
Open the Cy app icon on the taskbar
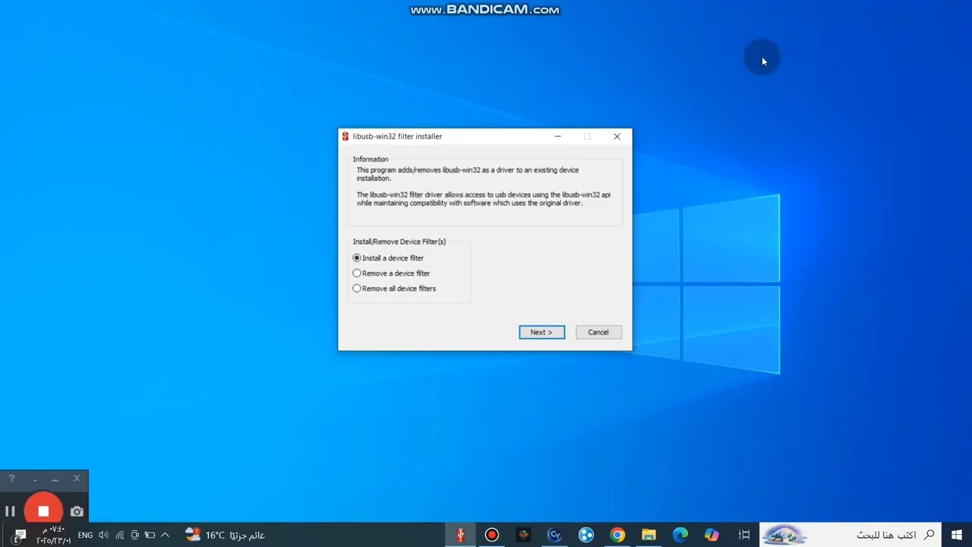pyautogui.click(x=554, y=535)
